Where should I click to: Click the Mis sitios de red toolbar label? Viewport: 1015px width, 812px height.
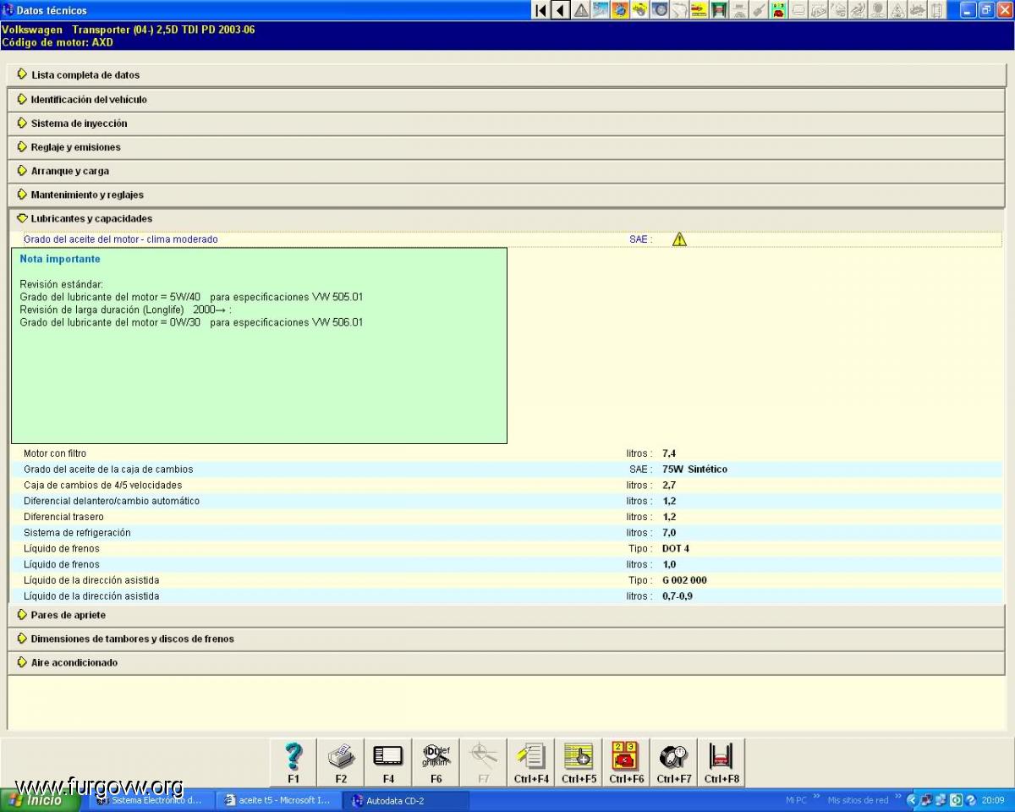pos(858,800)
